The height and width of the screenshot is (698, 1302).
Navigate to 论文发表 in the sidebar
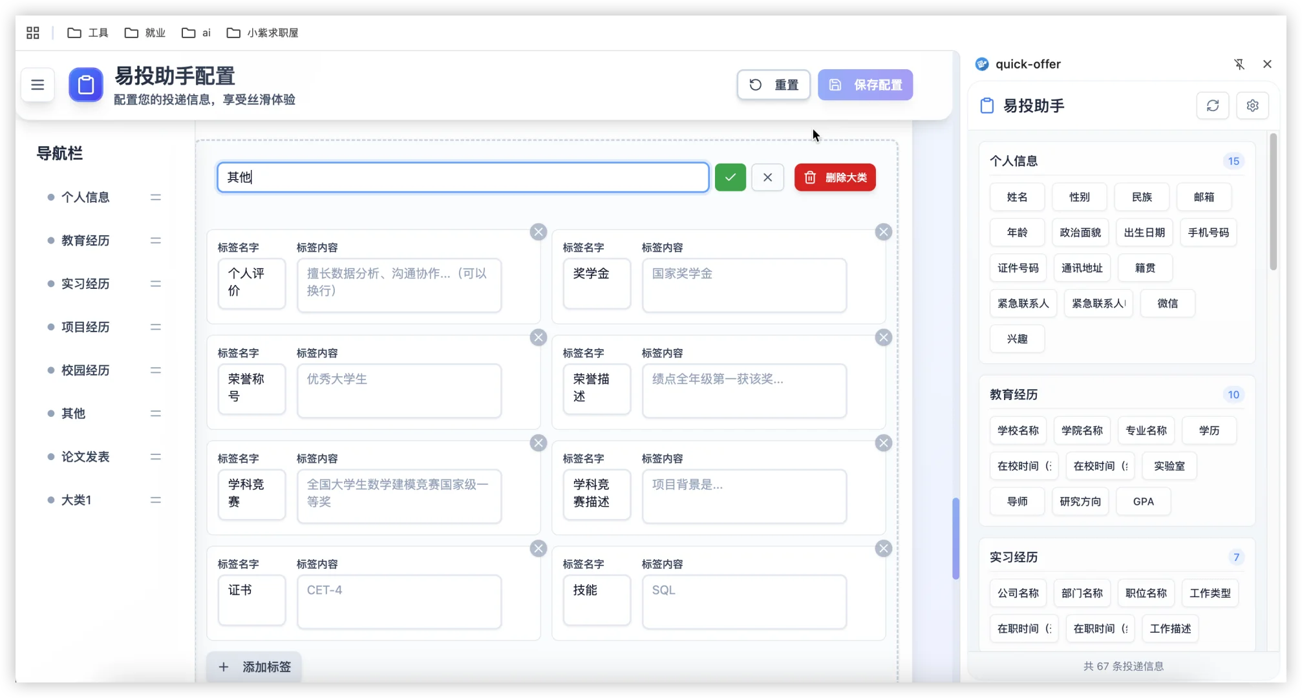85,457
